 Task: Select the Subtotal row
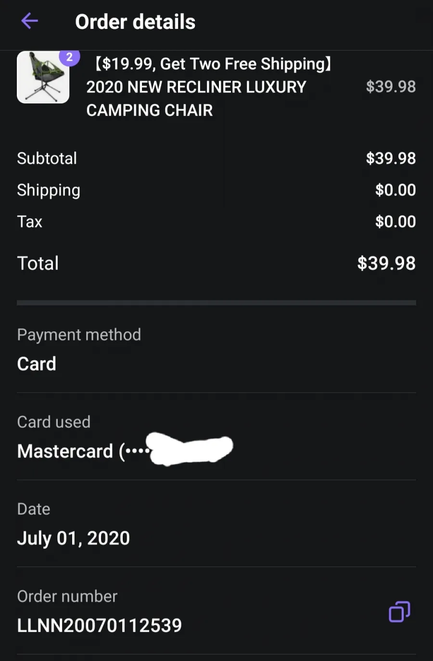216,158
